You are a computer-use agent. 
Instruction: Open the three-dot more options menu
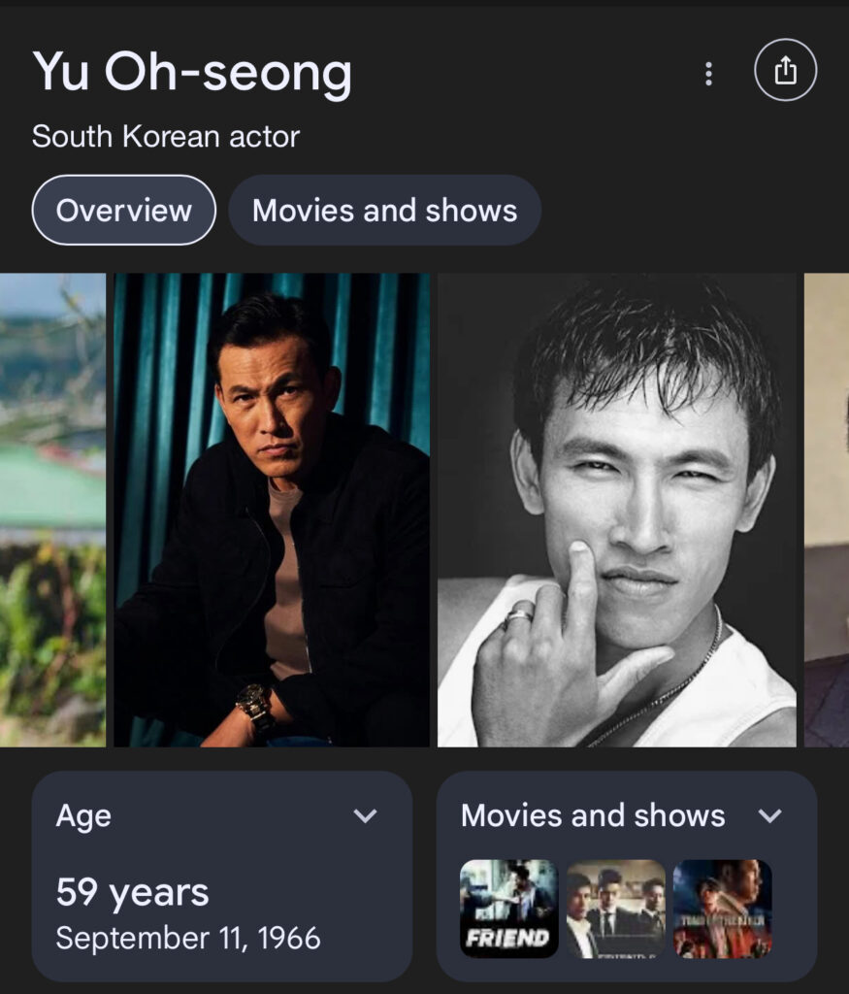[x=709, y=73]
